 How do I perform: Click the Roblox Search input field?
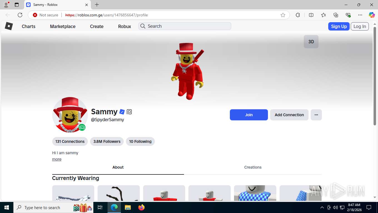185,26
